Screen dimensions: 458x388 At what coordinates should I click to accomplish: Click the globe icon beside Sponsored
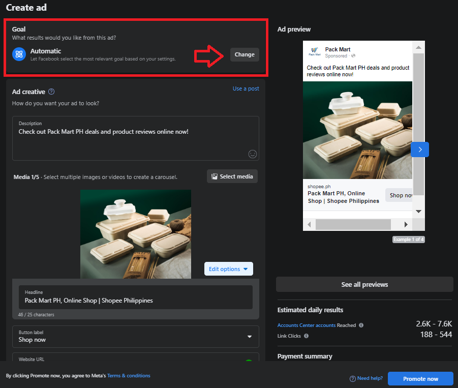click(353, 56)
